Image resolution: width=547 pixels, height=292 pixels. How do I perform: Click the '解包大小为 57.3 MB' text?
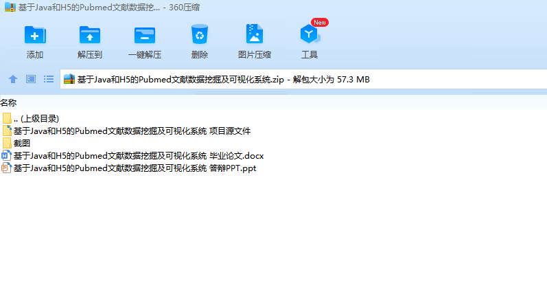click(x=331, y=80)
